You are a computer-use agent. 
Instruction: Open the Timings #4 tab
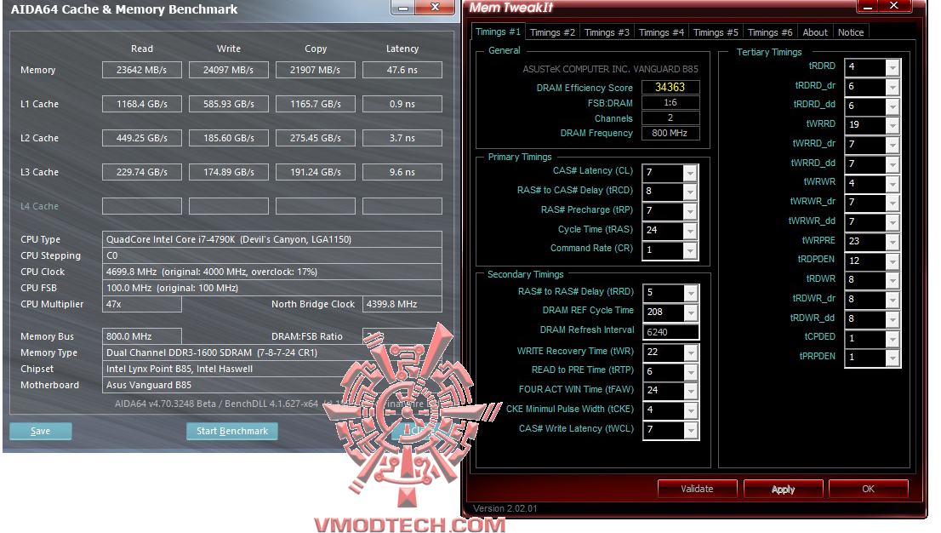tap(661, 32)
